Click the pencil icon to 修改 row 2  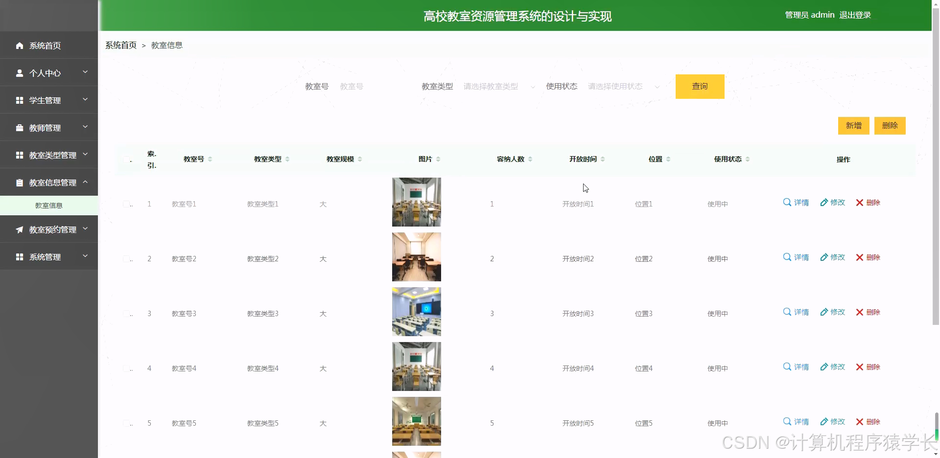click(x=823, y=257)
